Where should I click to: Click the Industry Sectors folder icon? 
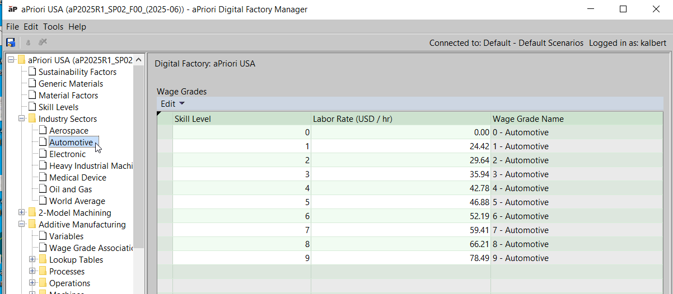32,118
